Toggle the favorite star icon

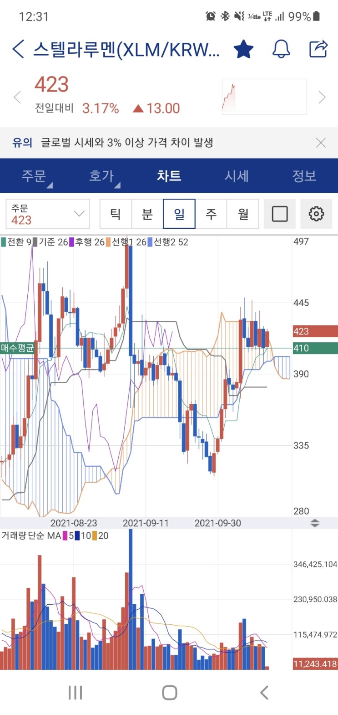point(243,49)
